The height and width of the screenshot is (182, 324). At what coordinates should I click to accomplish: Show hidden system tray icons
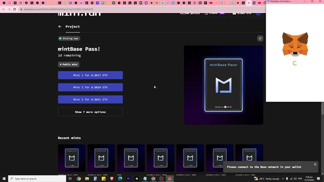[283, 179]
